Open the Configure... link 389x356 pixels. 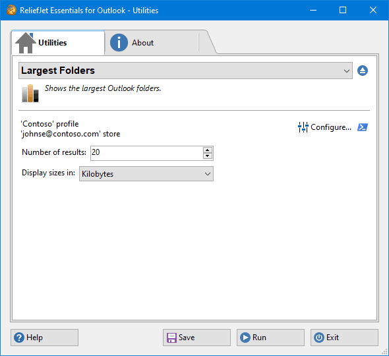click(x=331, y=127)
